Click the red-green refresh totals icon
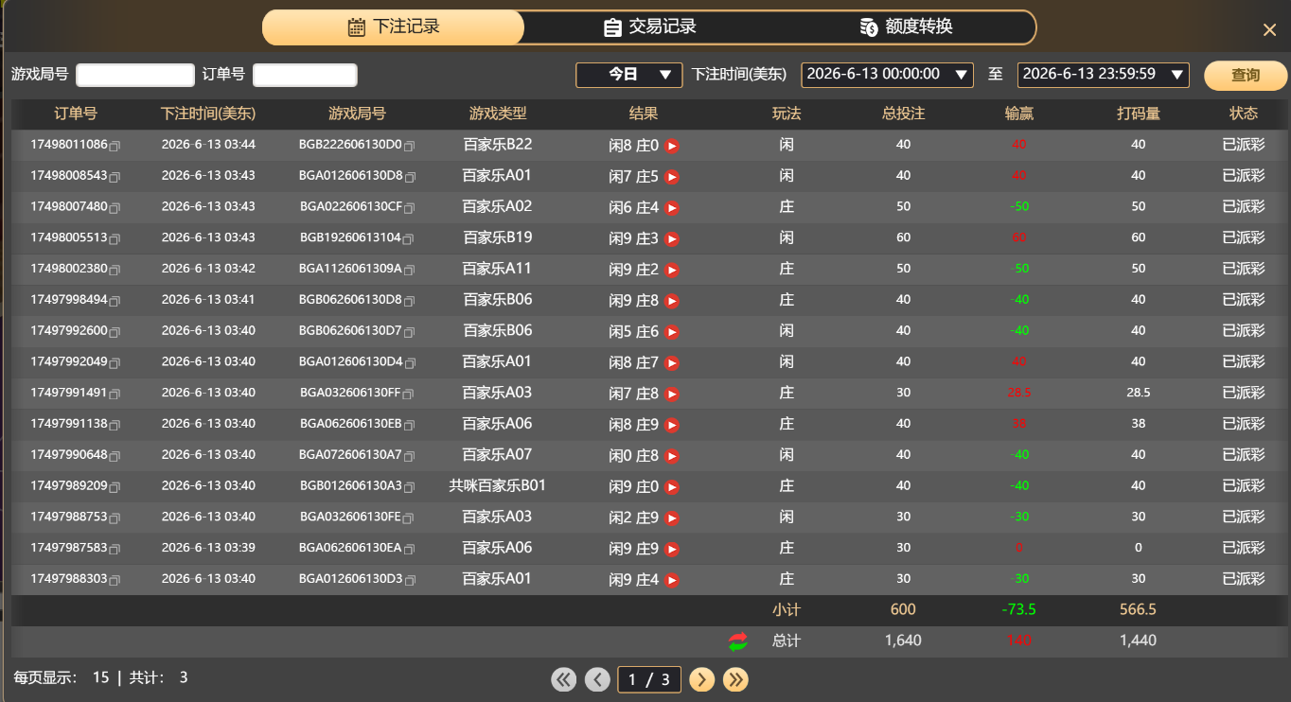This screenshot has height=702, width=1291. click(x=737, y=641)
